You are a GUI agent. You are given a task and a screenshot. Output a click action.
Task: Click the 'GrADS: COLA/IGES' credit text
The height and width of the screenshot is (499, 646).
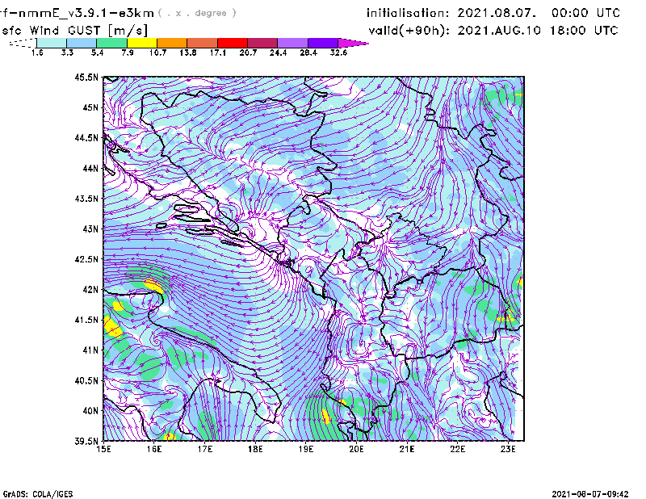click(38, 494)
